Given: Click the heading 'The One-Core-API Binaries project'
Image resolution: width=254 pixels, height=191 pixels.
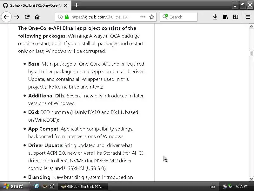Looking at the screenshot, I should [x=59, y=28].
